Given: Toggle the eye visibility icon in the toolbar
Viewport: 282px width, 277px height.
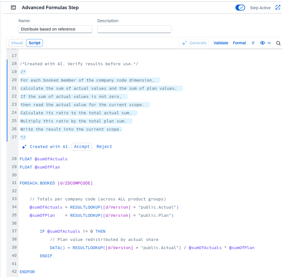Looking at the screenshot, I should [262, 43].
